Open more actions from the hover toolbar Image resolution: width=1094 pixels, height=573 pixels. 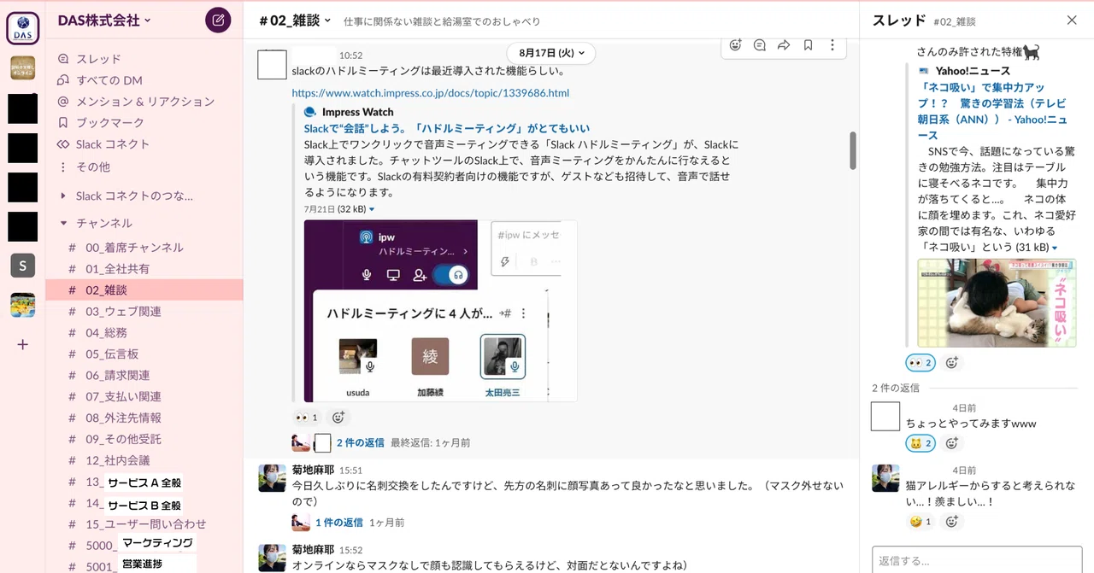point(832,45)
